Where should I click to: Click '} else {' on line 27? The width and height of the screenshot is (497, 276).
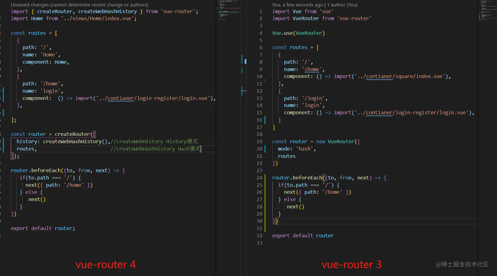pyautogui.click(x=290, y=199)
